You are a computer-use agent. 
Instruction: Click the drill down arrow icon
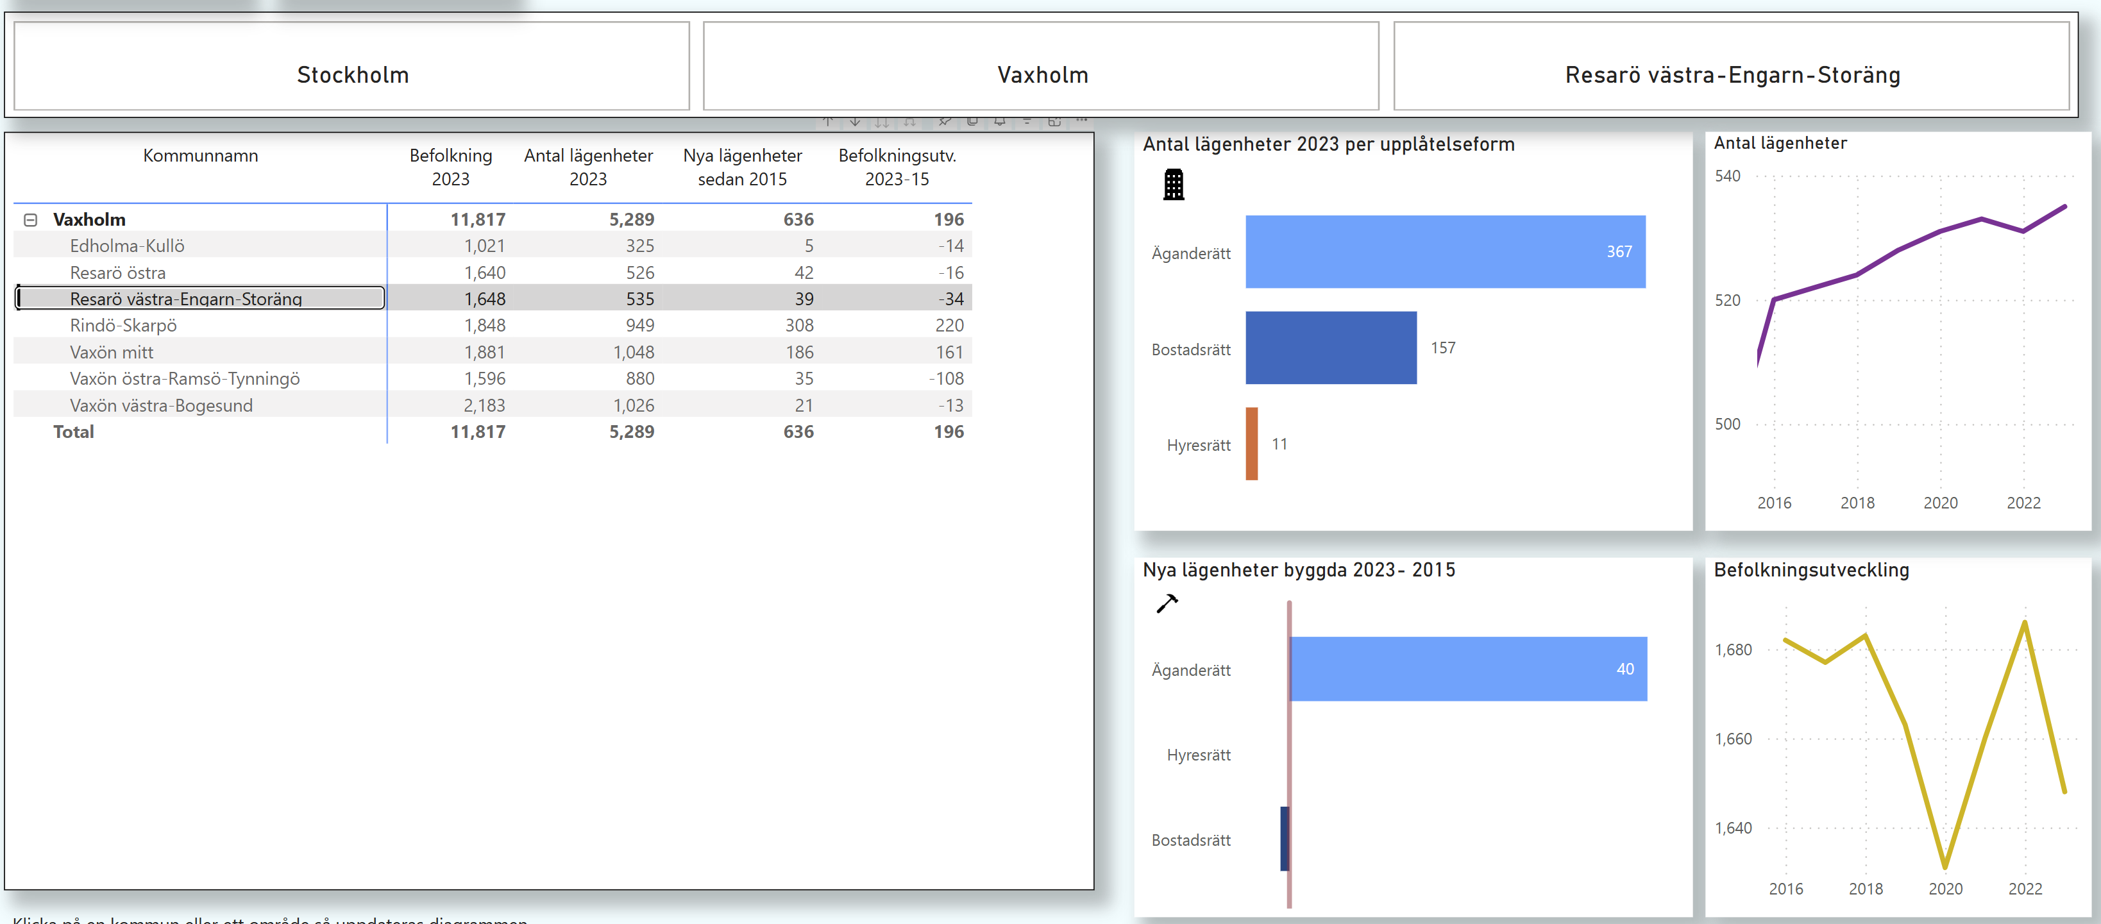pos(855,122)
